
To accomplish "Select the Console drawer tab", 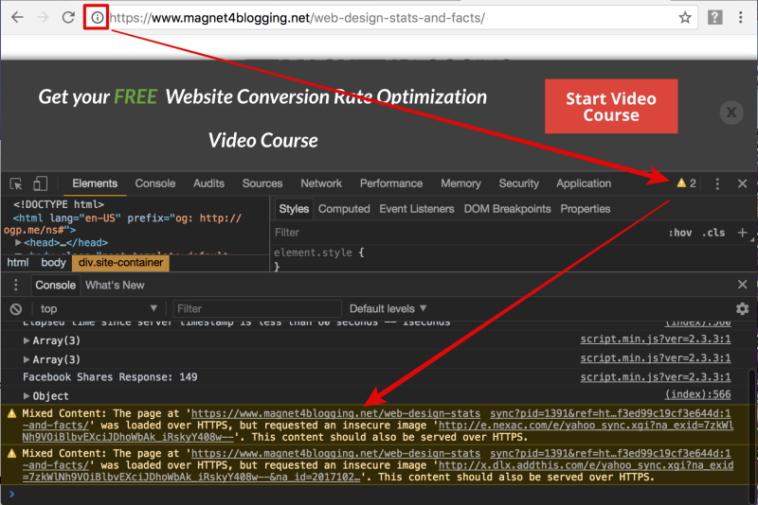I will 55,285.
